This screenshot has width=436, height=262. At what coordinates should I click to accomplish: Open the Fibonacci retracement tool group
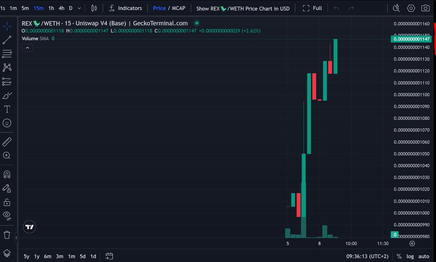[x=7, y=54]
